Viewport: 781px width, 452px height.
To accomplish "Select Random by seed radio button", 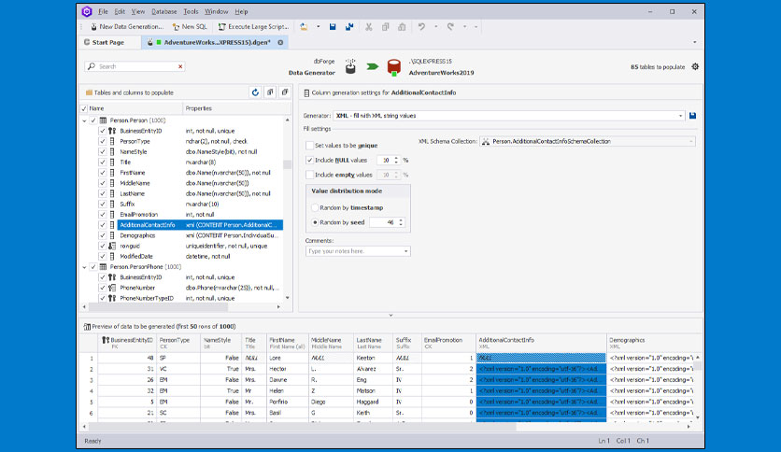I will pos(315,222).
